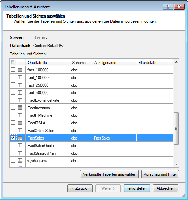Click the 'FactITMachine' table name
Screen dimensions: 188x200
pyautogui.click(x=40, y=115)
